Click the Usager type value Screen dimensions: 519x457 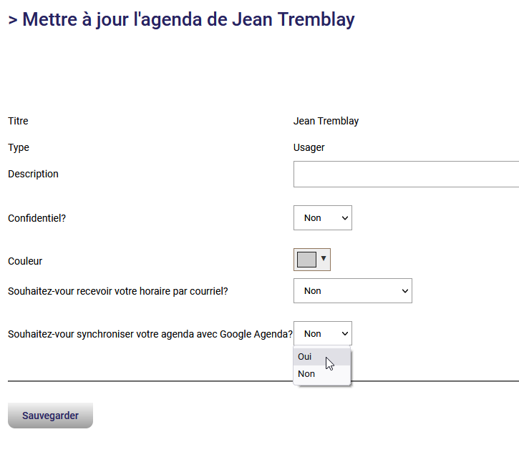[x=309, y=148]
